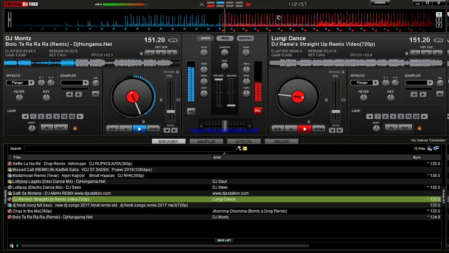Image resolution: width=449 pixels, height=253 pixels.
Task: Switch to the SCRATCH panel
Action: pyautogui.click(x=245, y=38)
